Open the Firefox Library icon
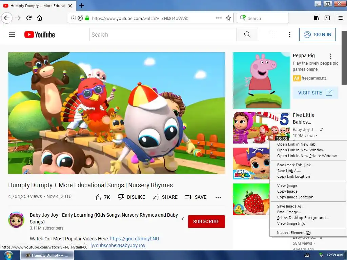Viewport: 347px width, 260px height. (317, 18)
